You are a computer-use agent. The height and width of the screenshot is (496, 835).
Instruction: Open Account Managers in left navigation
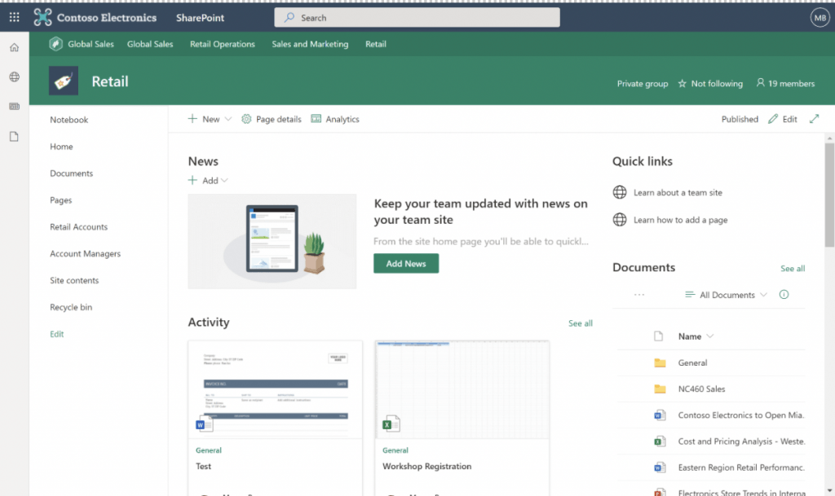85,253
